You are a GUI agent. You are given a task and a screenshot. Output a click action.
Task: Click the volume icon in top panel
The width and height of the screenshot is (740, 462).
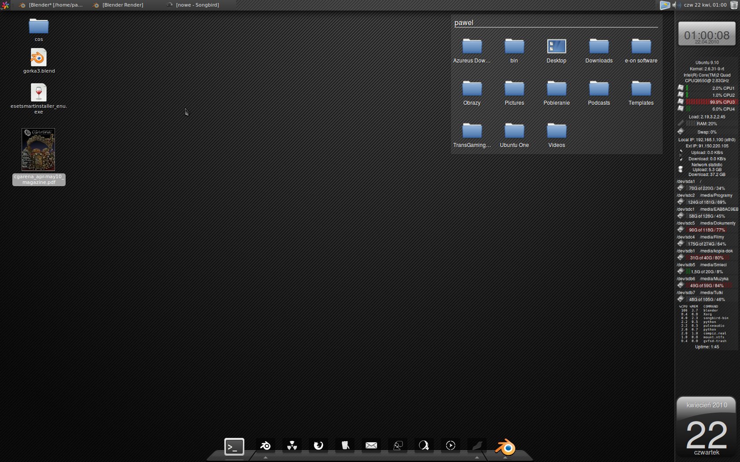675,5
